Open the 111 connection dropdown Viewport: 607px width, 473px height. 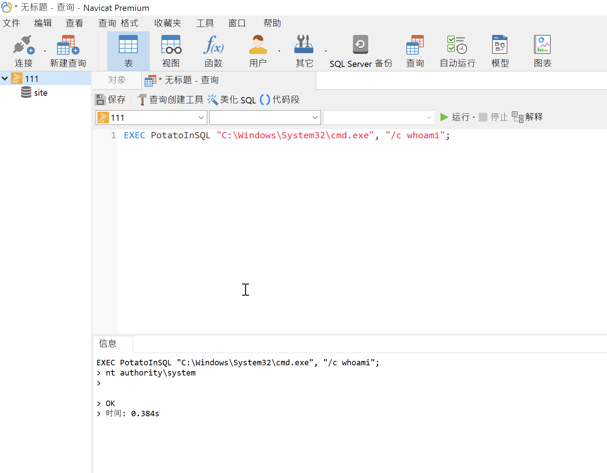click(151, 118)
